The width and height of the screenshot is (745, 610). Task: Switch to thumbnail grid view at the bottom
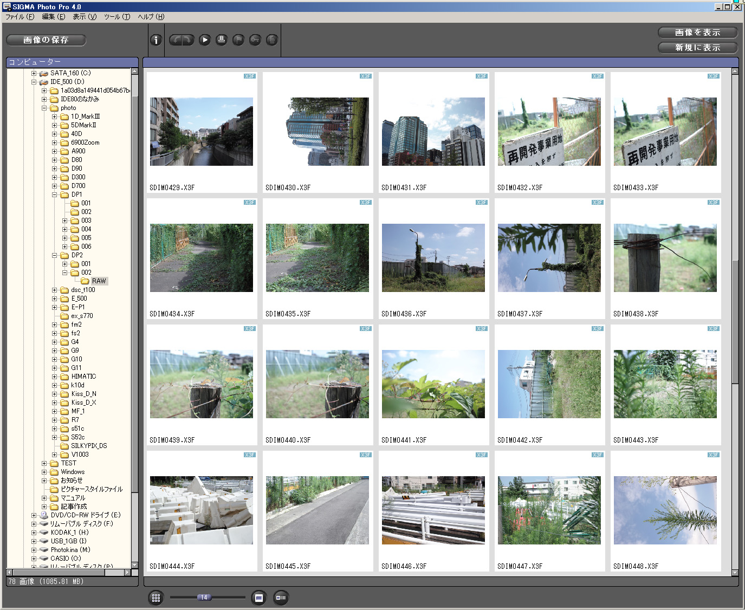156,598
